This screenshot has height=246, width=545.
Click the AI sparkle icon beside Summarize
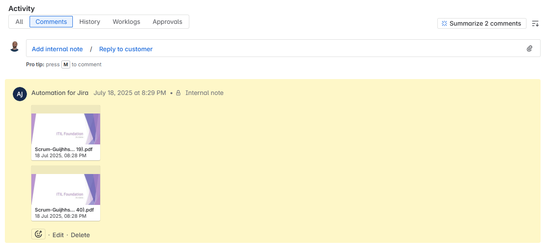(444, 23)
